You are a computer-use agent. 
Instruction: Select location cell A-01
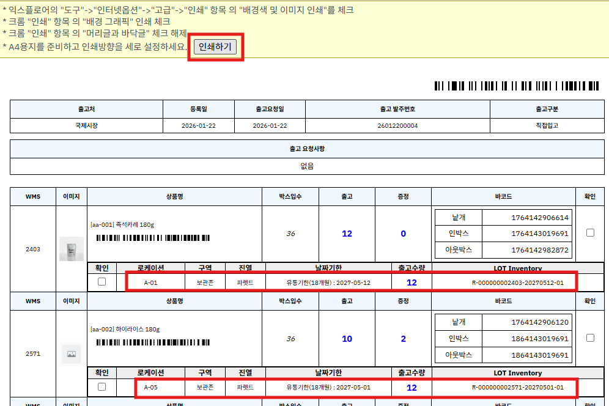pos(150,283)
